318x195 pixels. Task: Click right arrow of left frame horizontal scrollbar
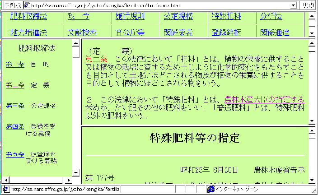69,180
